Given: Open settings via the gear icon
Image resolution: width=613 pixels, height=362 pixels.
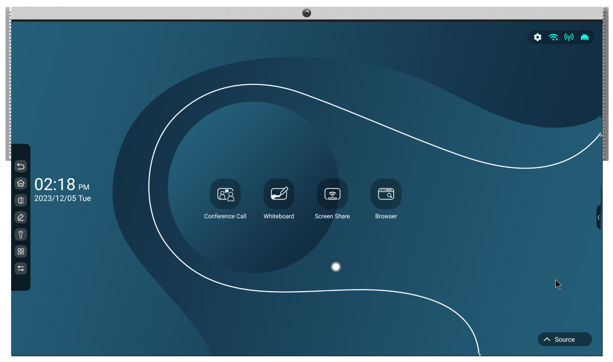Looking at the screenshot, I should click(x=538, y=37).
